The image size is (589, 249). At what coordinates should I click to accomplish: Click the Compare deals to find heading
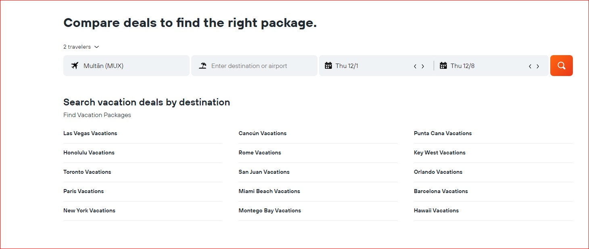click(190, 23)
